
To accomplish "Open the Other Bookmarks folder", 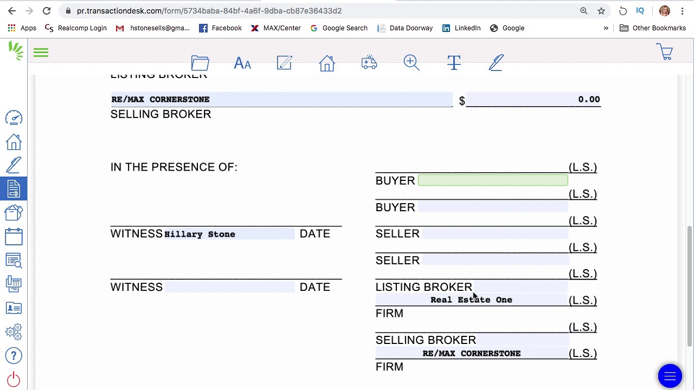I will (653, 28).
